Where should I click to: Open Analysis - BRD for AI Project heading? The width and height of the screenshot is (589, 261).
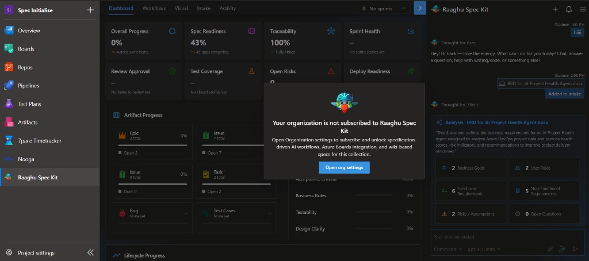(496, 122)
